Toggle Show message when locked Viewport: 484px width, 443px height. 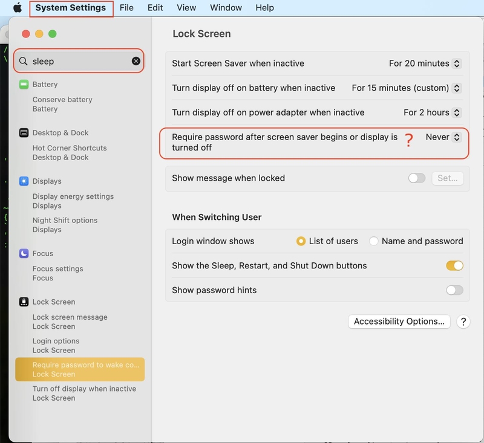click(417, 178)
